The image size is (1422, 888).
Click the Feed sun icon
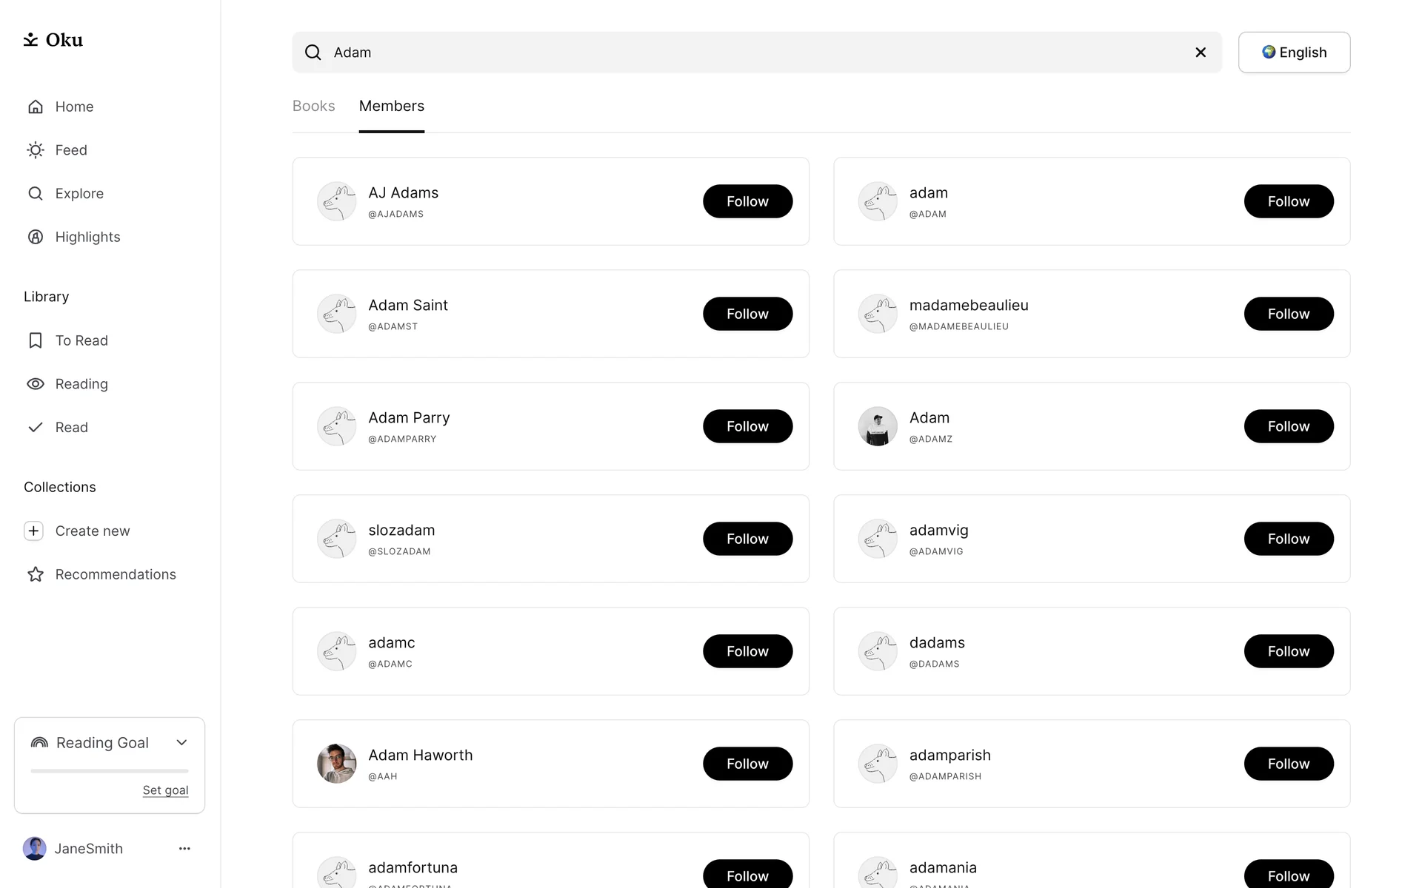coord(35,150)
